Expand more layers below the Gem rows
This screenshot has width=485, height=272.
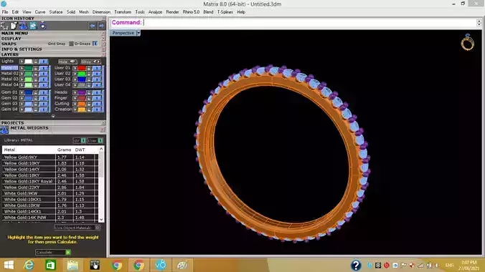tap(53, 117)
